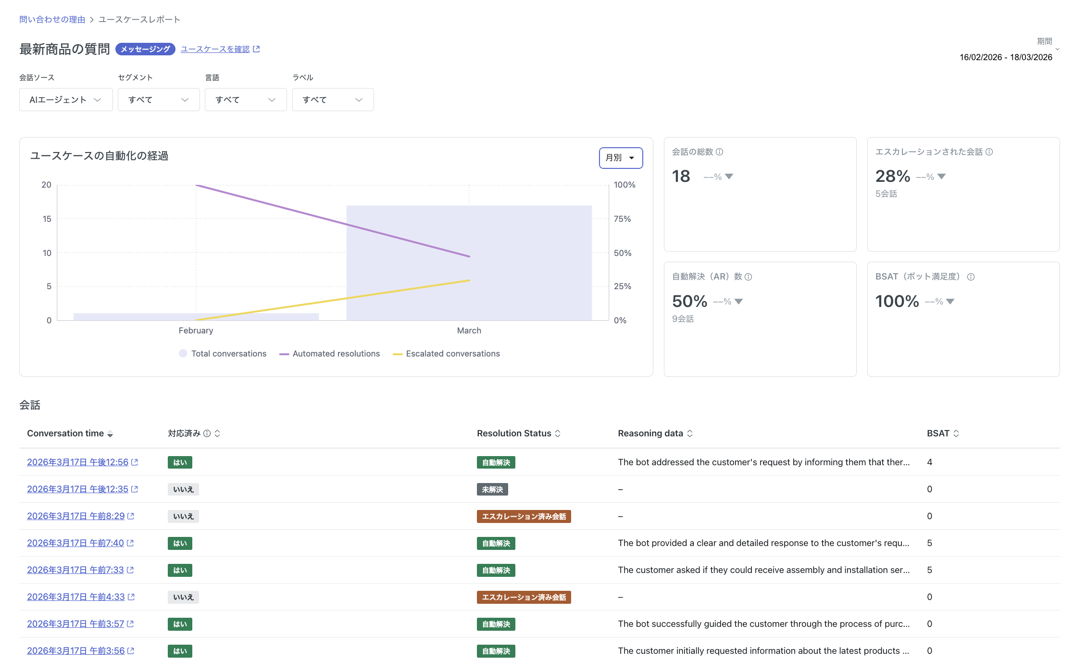Sort the table by Conversation time column
Image resolution: width=1074 pixels, height=662 pixels.
(x=111, y=433)
